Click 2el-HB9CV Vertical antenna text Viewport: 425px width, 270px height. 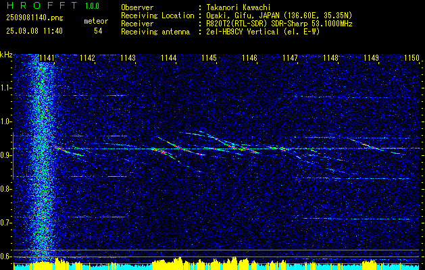point(263,32)
